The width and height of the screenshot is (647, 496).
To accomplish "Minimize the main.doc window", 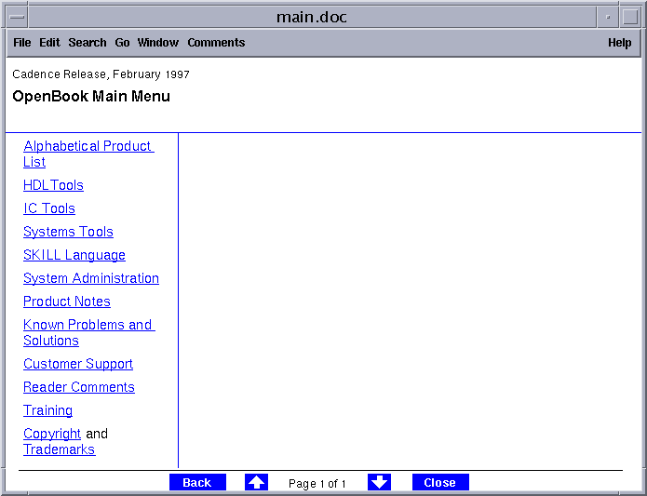I will [x=608, y=17].
